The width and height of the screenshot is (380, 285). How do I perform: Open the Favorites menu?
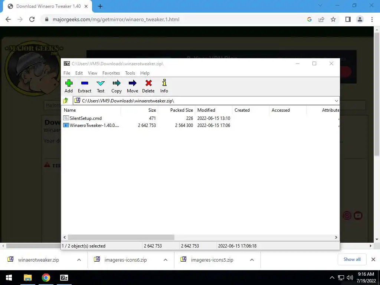click(x=111, y=73)
